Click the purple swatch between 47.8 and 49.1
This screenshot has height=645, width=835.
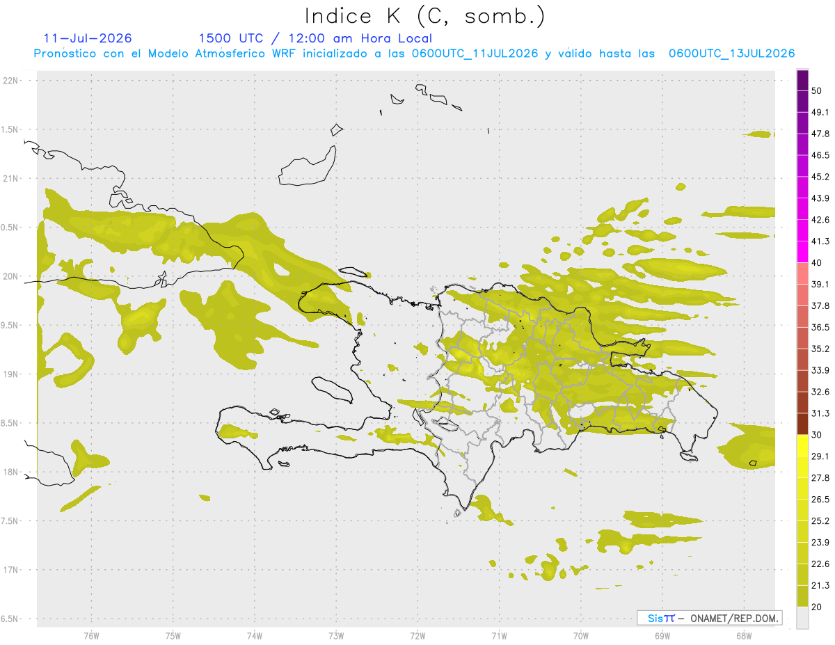click(x=802, y=123)
